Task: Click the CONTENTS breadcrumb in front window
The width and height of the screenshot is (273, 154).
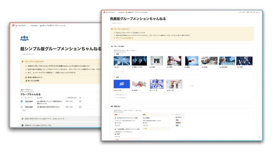Action: point(111,13)
